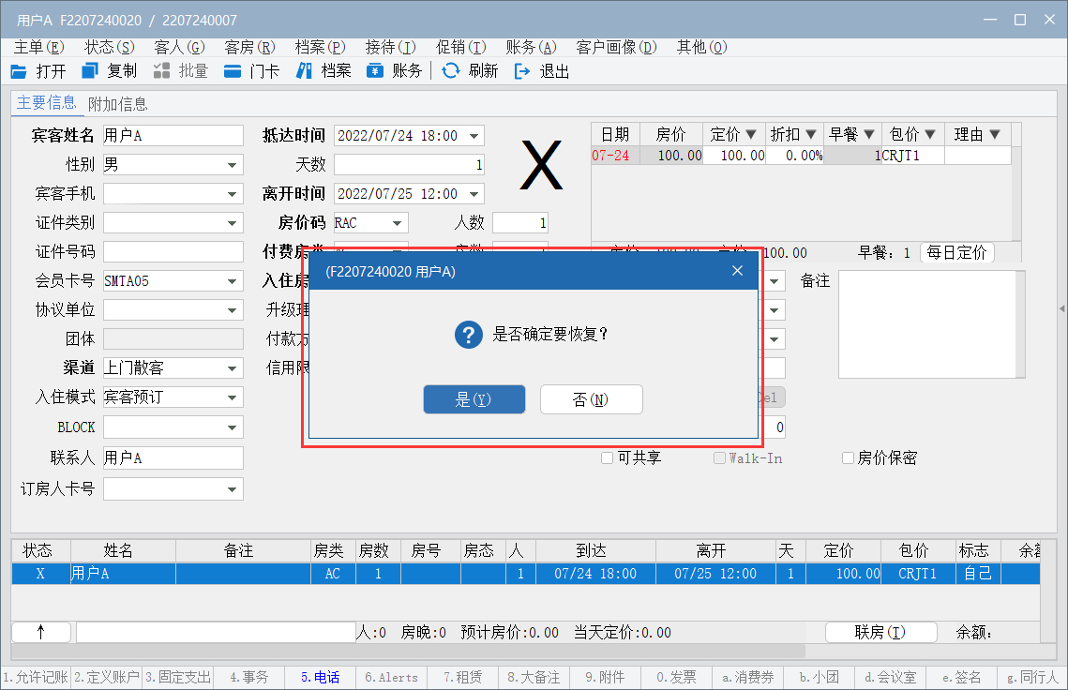
Task: Click the 账务 accounting icon
Action: tap(375, 71)
